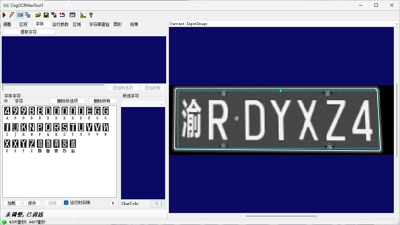
Task: Click the pointer tooltip toolbar icon
Action: click(83, 15)
